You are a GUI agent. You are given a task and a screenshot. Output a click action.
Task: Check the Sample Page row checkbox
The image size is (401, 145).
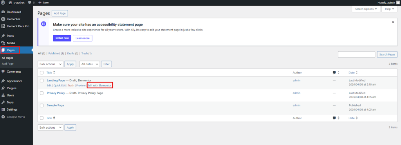click(42, 106)
